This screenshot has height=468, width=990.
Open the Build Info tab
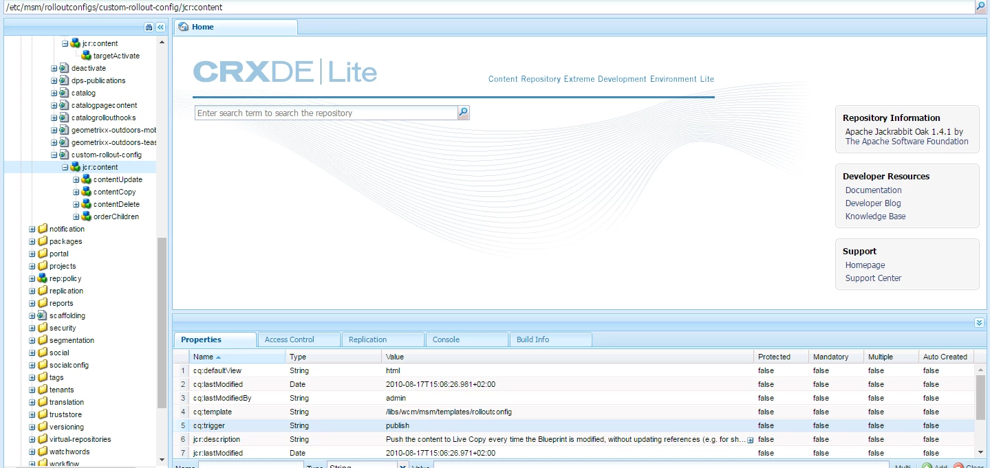click(x=550, y=339)
